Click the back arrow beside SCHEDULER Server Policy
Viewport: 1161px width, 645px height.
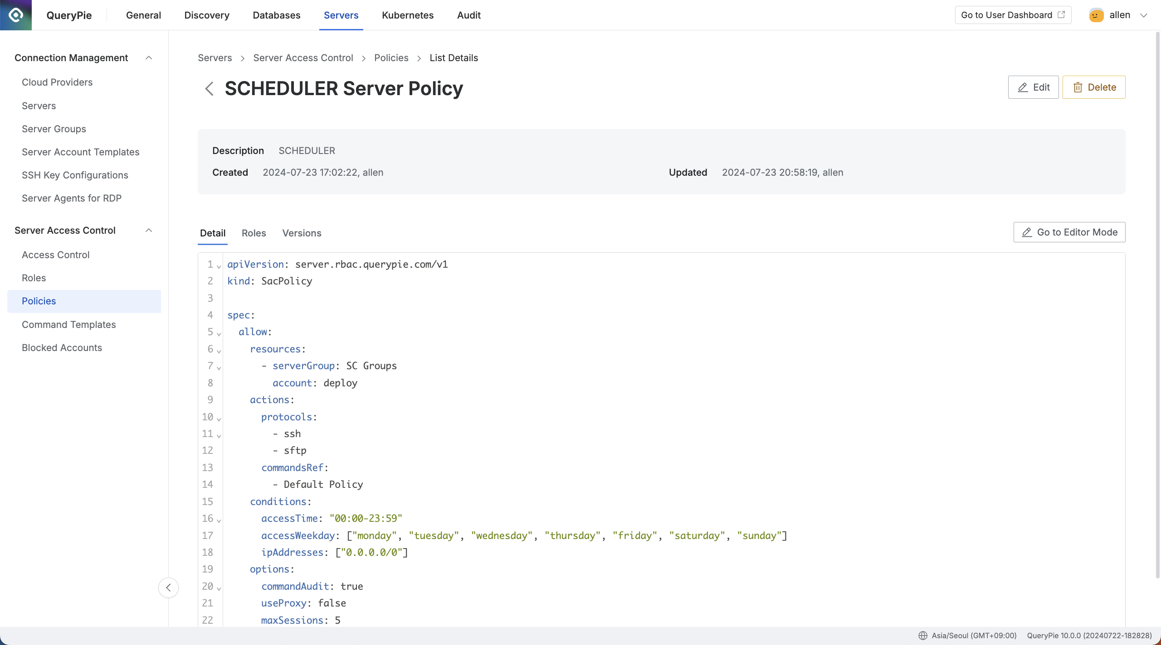tap(209, 88)
